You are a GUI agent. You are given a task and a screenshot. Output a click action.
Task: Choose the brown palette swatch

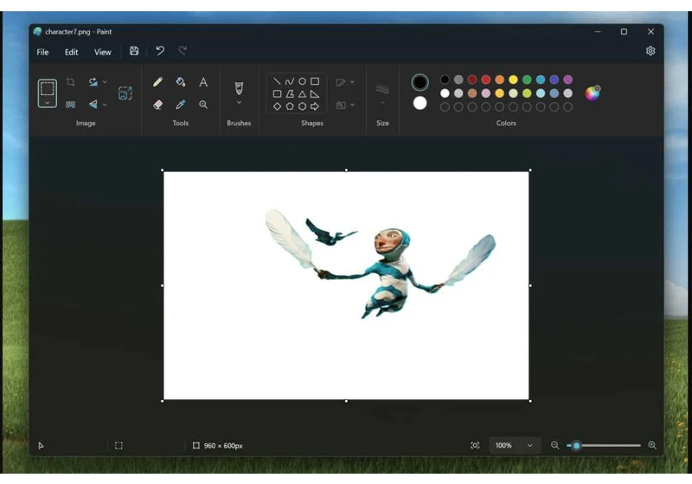point(472,93)
